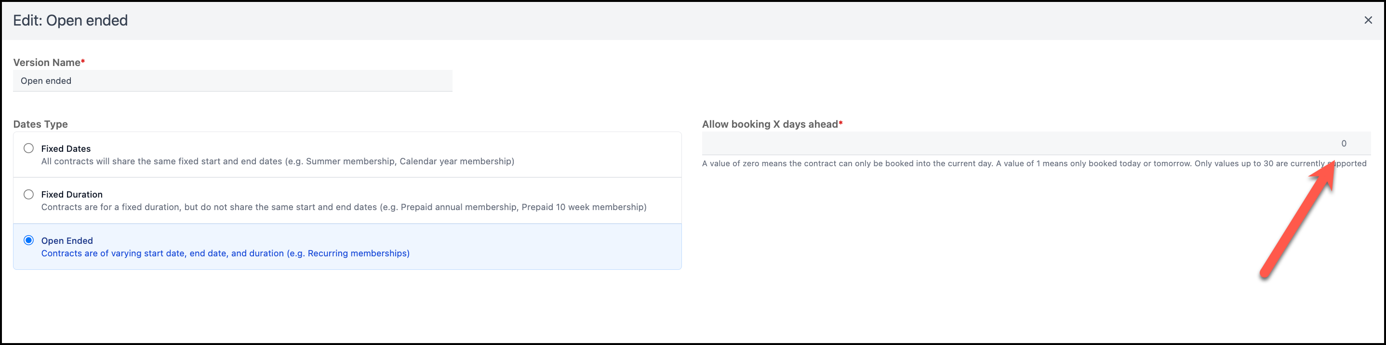The image size is (1386, 345).
Task: Click the "Fixed Duration" option title
Action: pyautogui.click(x=71, y=194)
